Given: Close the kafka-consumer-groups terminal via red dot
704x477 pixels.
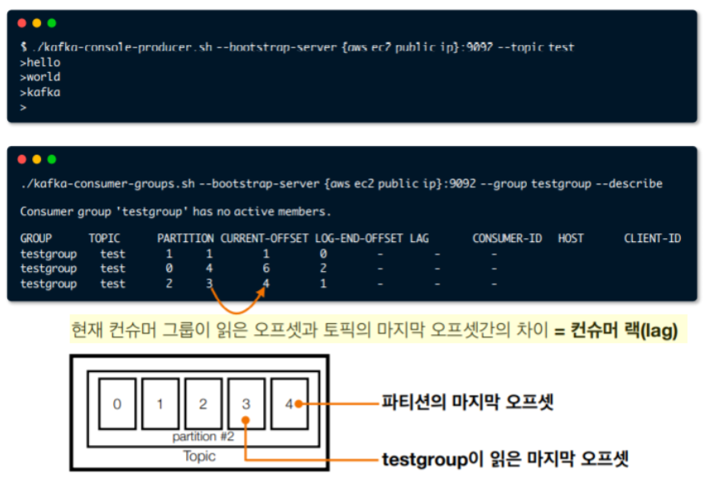Looking at the screenshot, I should [x=22, y=160].
